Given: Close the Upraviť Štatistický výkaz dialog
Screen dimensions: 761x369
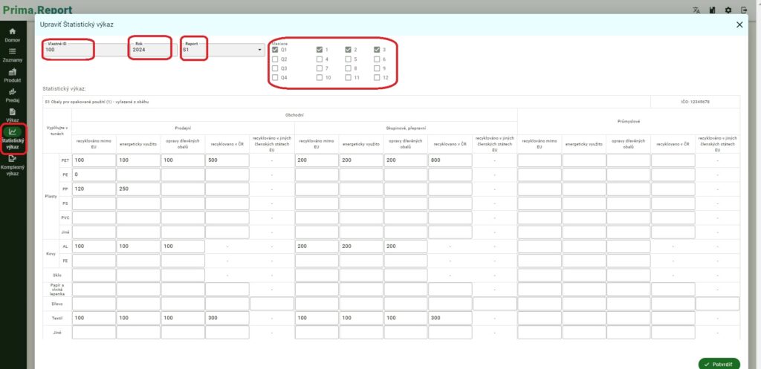Looking at the screenshot, I should pyautogui.click(x=739, y=25).
